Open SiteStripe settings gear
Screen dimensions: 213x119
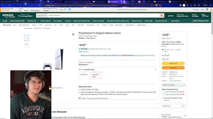click(x=207, y=10)
